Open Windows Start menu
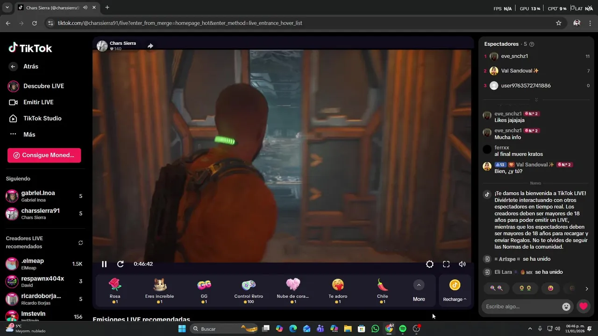 [182, 329]
